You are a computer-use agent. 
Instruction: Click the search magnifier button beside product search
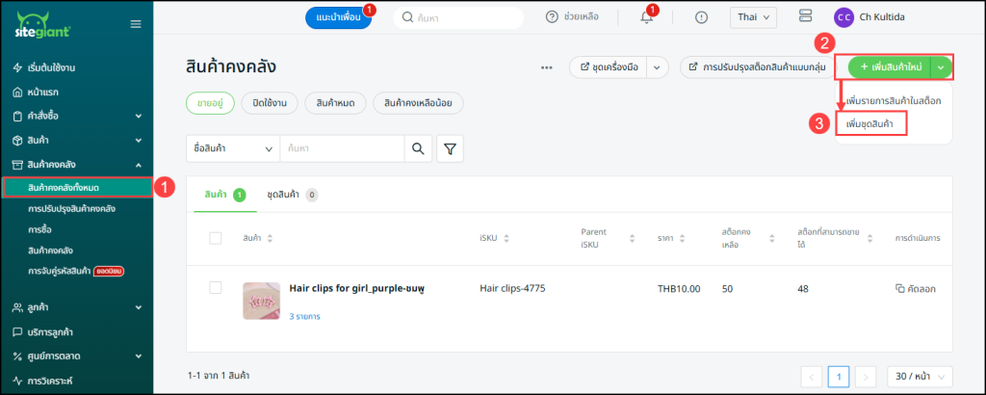pos(417,148)
